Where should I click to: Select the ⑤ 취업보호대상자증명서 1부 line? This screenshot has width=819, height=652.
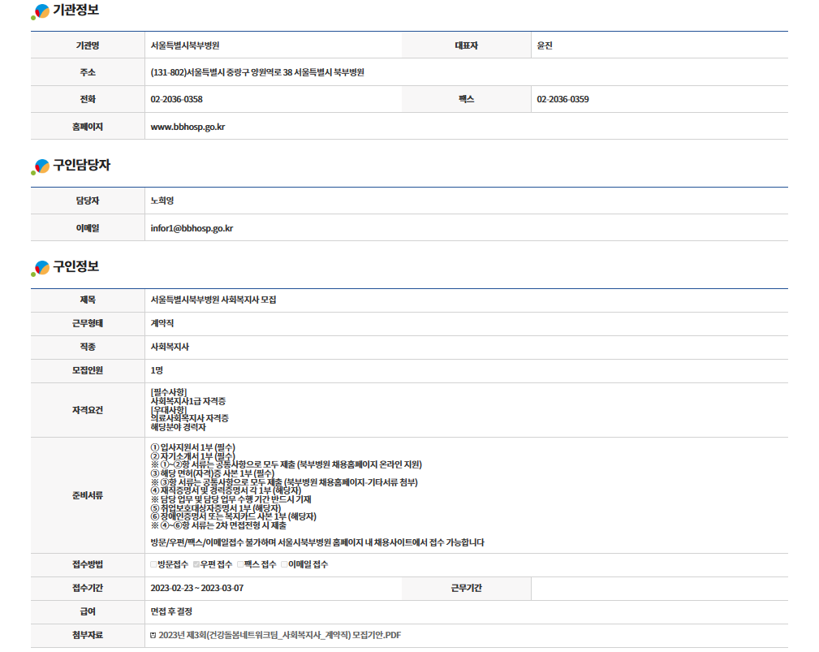point(216,508)
